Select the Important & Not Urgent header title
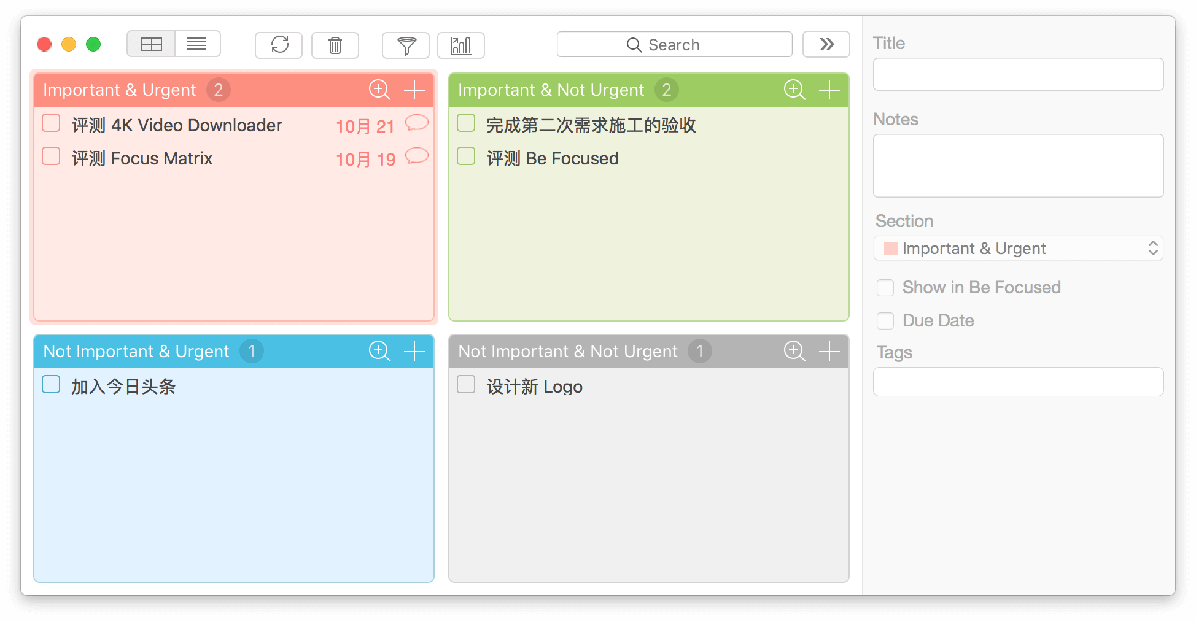This screenshot has height=621, width=1196. [551, 90]
